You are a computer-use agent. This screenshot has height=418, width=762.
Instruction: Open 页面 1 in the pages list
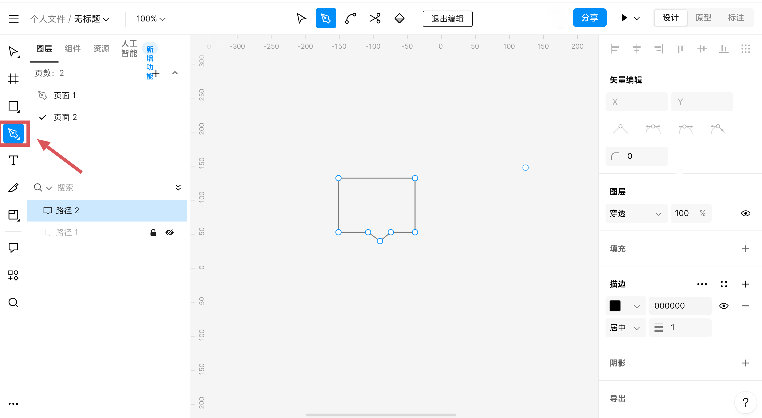(x=65, y=96)
